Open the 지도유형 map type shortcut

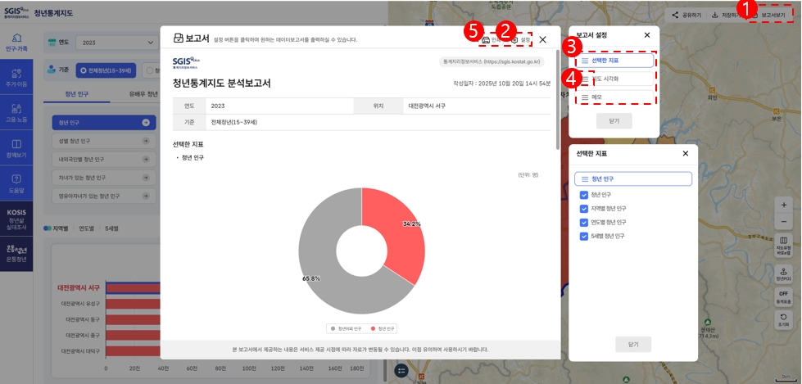point(784,245)
